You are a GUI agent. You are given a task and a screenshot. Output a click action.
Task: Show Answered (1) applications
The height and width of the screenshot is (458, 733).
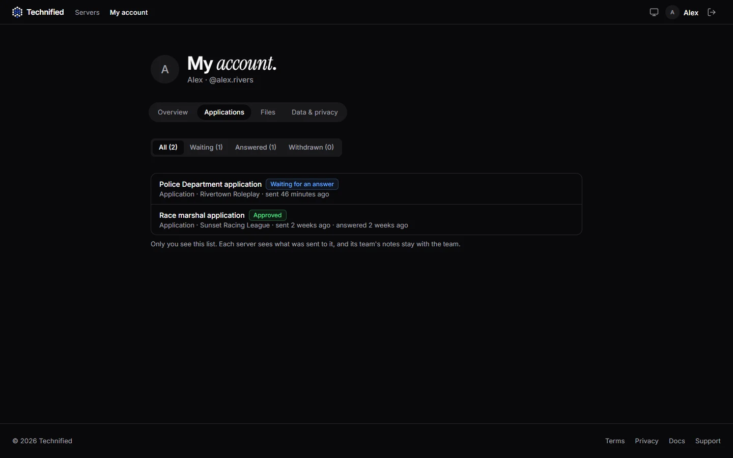256,147
